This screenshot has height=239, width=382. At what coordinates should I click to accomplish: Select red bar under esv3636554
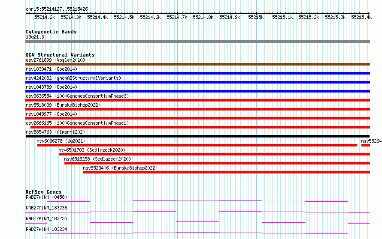point(197,100)
